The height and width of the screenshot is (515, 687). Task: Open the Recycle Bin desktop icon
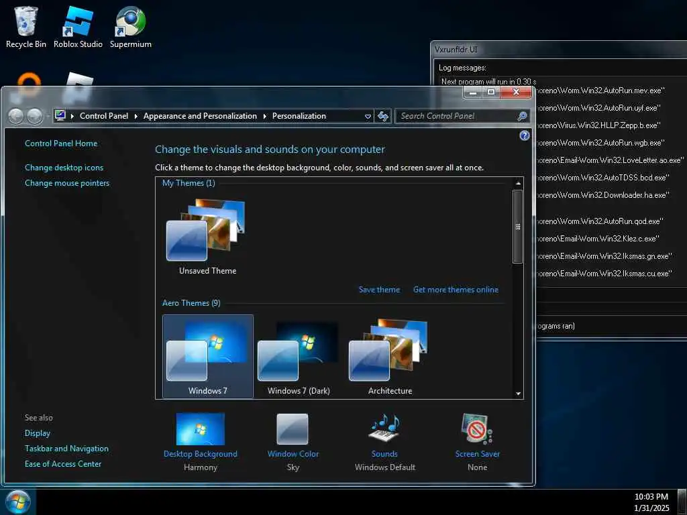point(26,27)
